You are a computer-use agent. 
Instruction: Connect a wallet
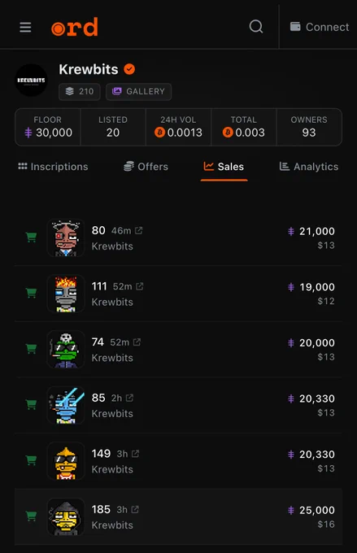coord(320,27)
